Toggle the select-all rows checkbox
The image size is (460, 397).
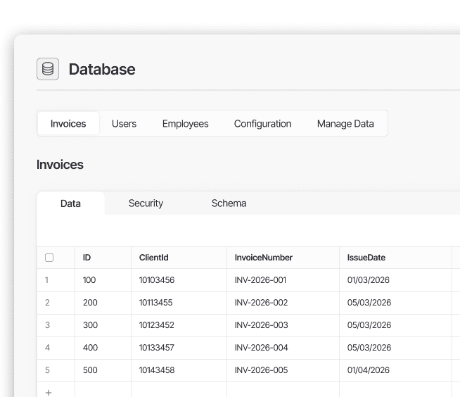tap(49, 258)
